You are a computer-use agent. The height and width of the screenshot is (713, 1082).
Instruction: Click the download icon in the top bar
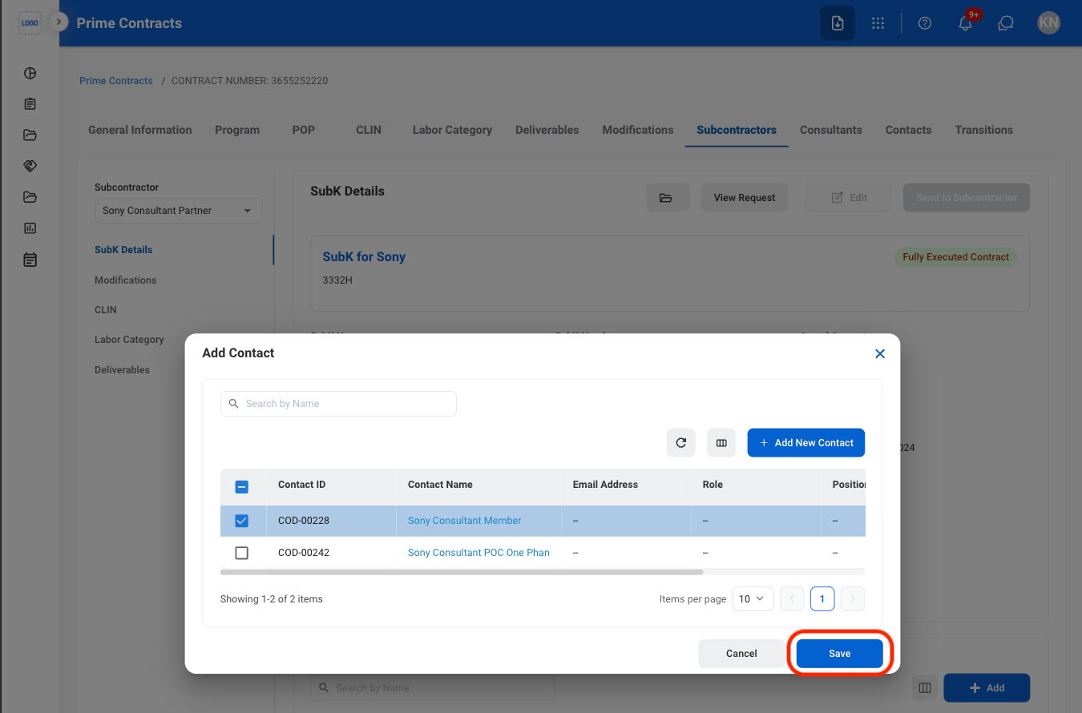pos(838,23)
